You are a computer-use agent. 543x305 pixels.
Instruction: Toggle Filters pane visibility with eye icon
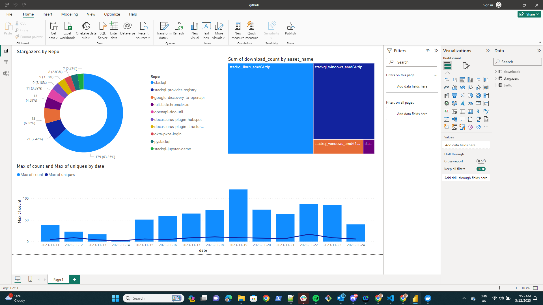(428, 51)
